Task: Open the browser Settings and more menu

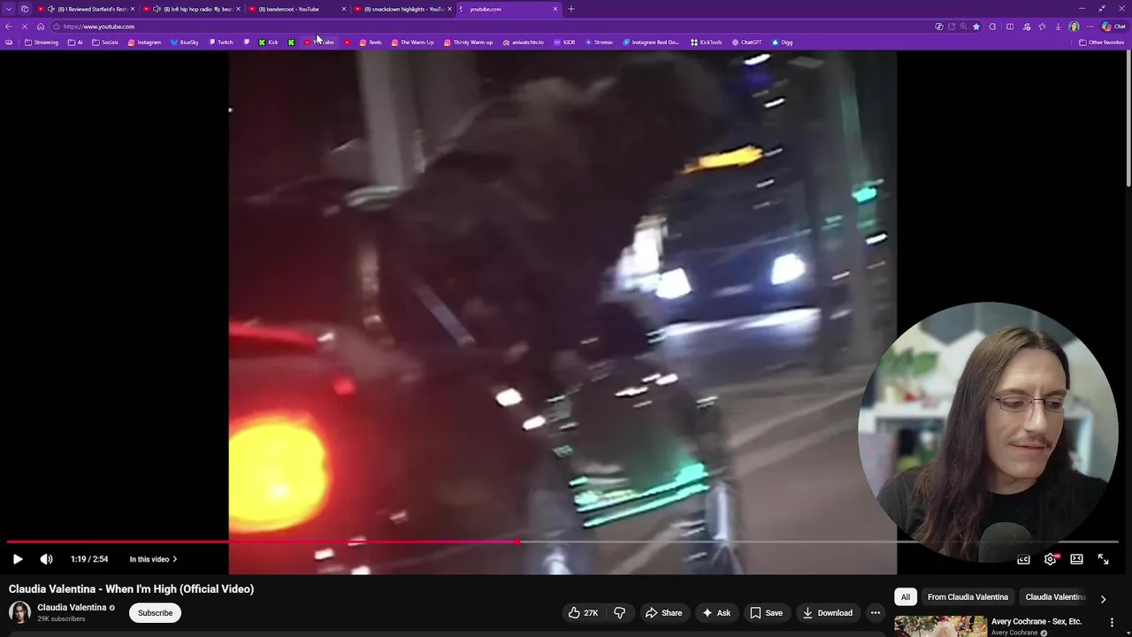Action: click(1090, 27)
